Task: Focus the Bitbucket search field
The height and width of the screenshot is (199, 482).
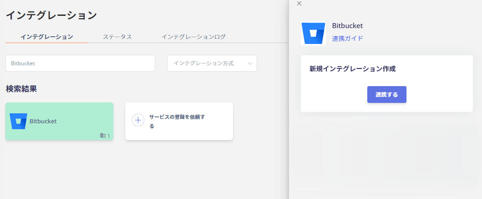Action: point(80,63)
